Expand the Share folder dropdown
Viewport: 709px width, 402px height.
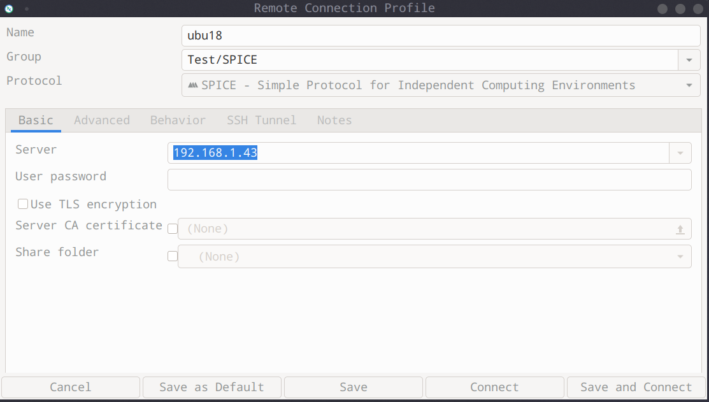[x=680, y=257]
